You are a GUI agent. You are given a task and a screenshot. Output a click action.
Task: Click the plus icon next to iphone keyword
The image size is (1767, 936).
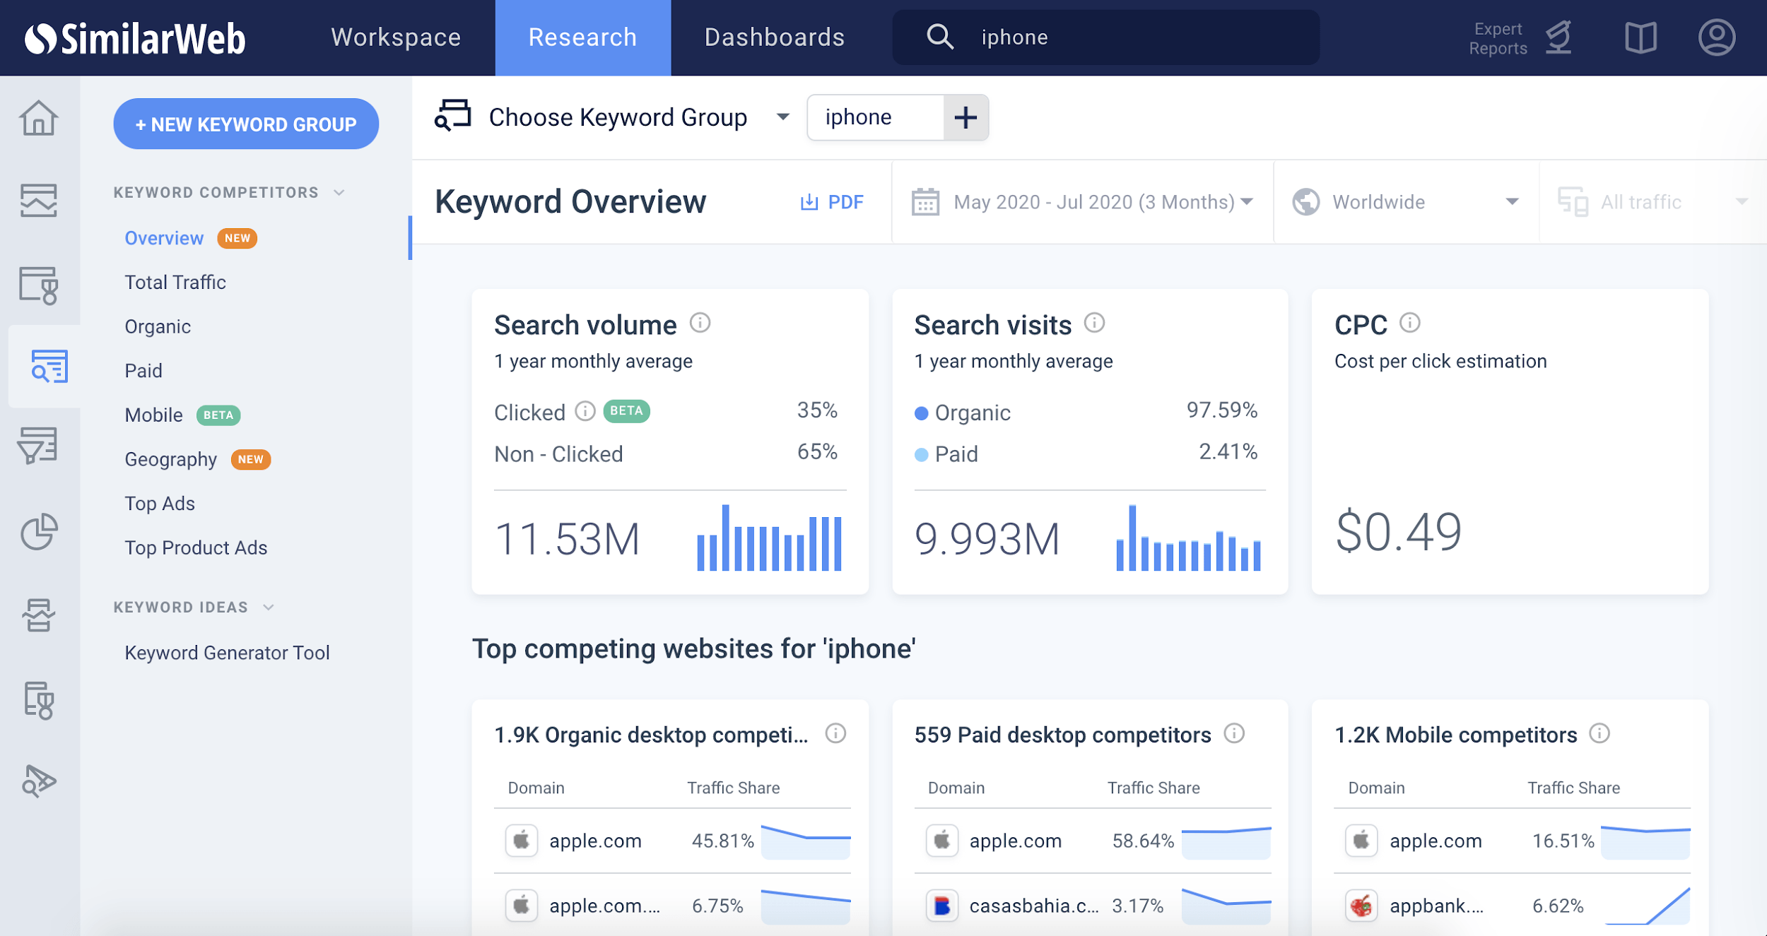click(x=965, y=117)
